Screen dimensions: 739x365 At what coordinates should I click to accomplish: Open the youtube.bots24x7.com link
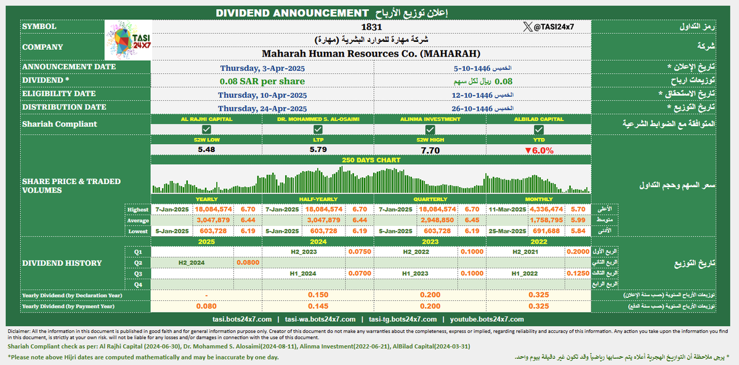(x=487, y=319)
